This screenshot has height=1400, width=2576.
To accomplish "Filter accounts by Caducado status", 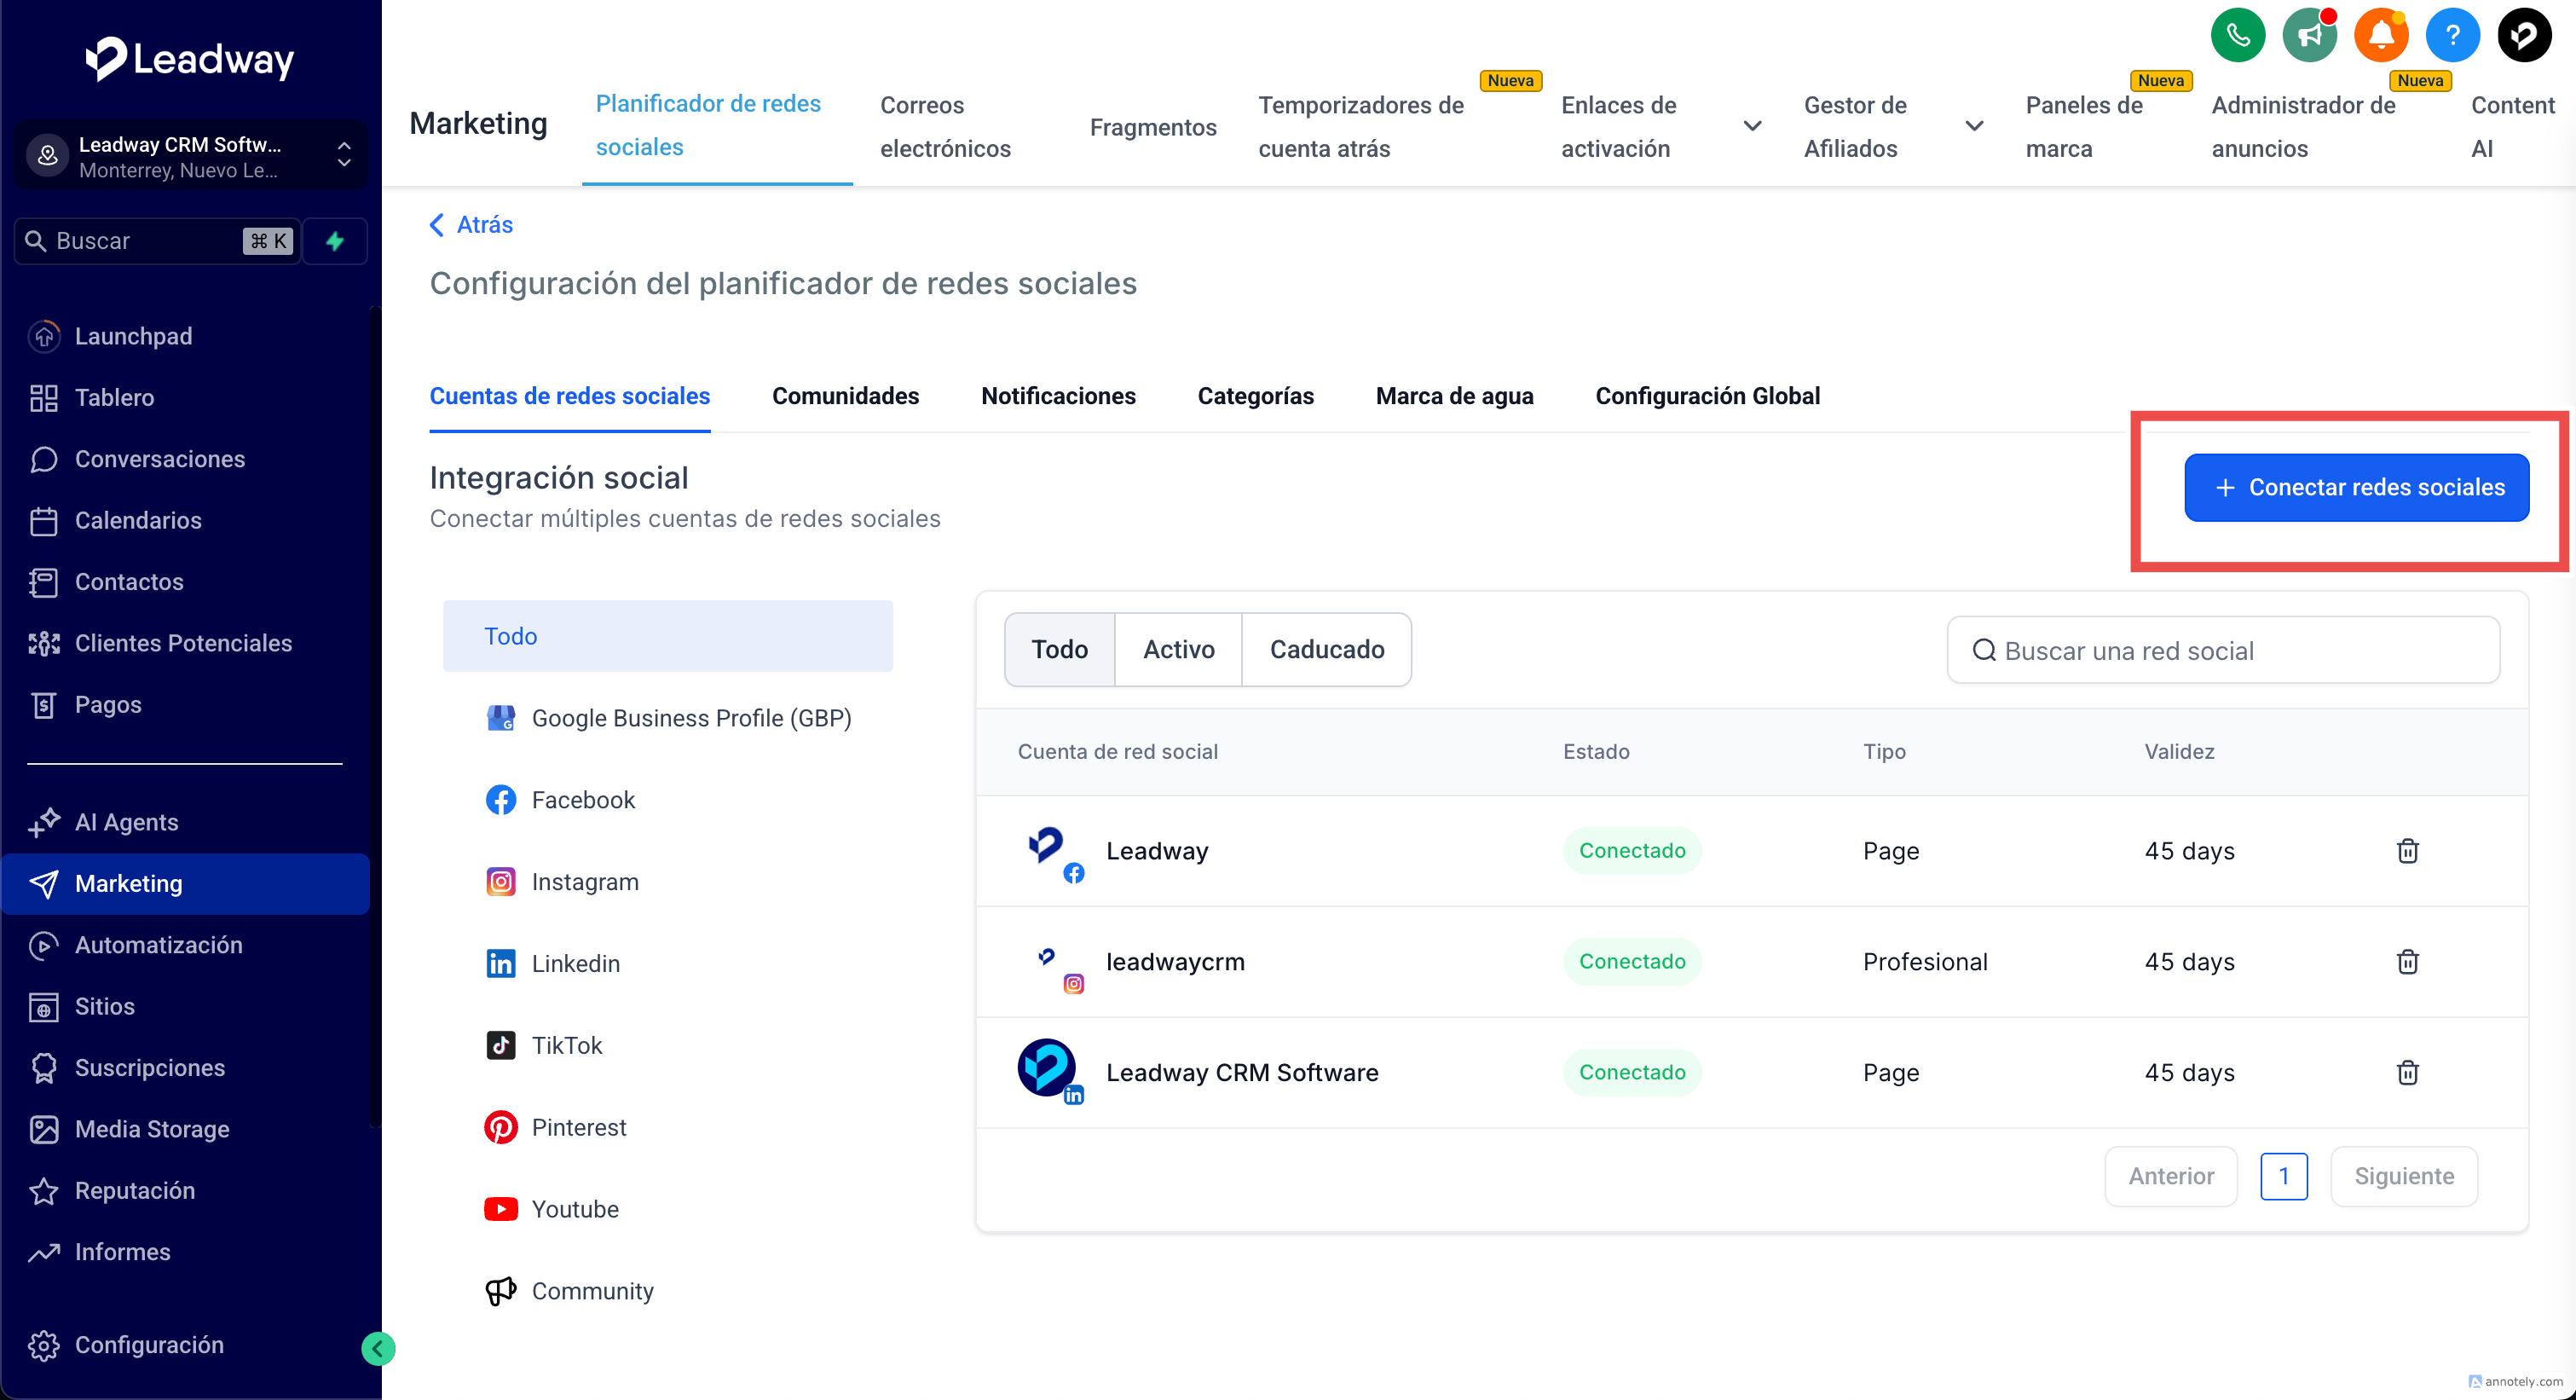I will (1326, 650).
